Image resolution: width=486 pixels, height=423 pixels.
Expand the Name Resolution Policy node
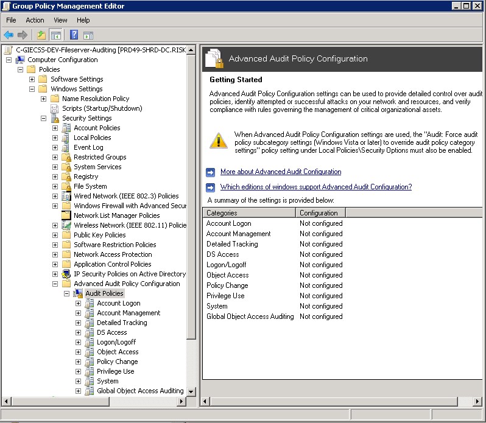point(43,99)
